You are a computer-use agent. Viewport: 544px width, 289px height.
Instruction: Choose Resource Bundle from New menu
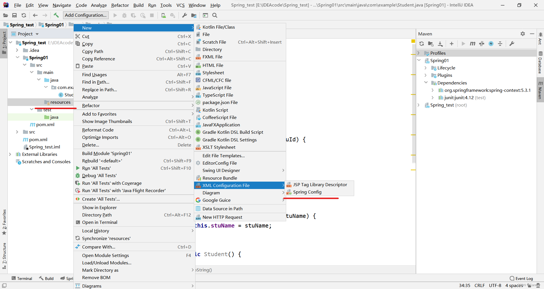point(240,178)
